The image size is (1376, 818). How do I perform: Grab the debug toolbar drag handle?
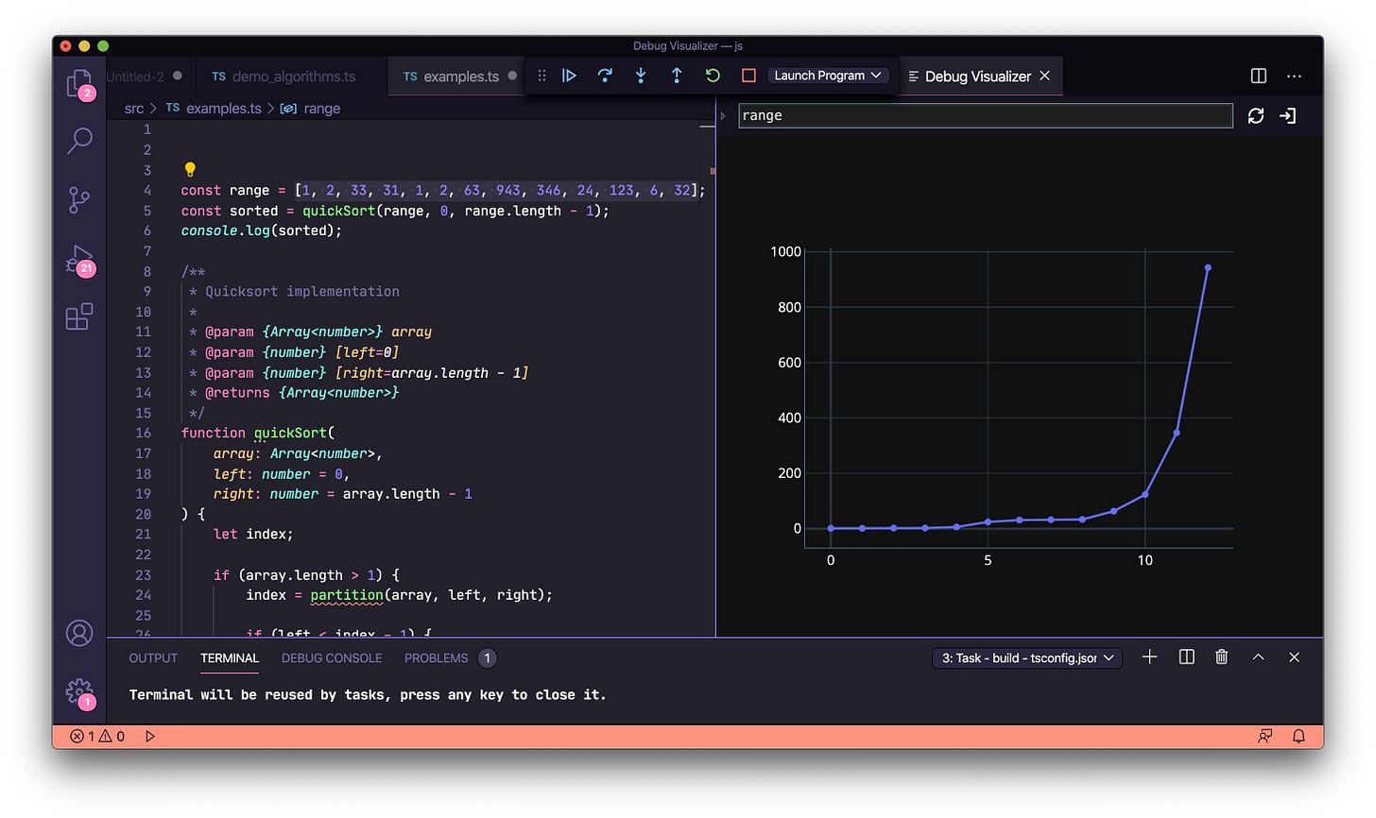pos(542,76)
